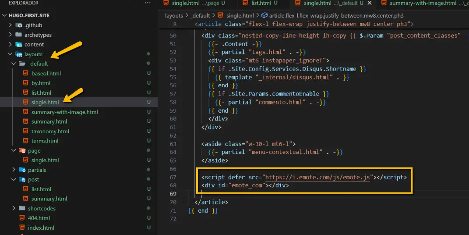Open terms.html file

[x=45, y=141]
